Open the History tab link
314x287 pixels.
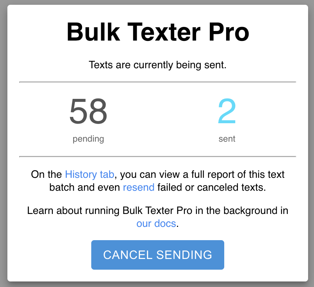click(x=90, y=174)
